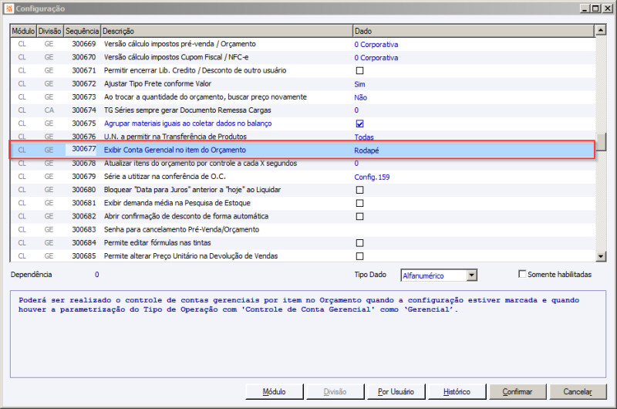617x409 pixels.
Task: Click the description text box about contas gerenciais
Action: 308,334
